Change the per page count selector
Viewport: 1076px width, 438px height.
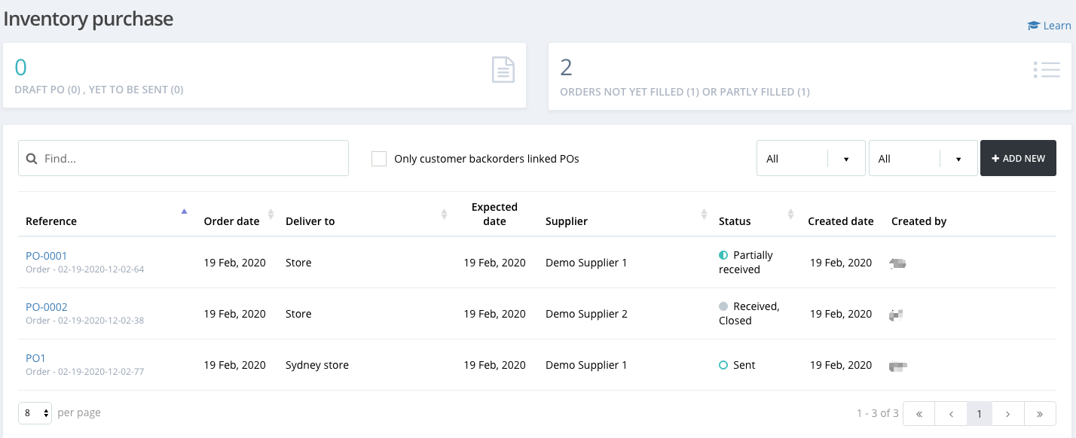pyautogui.click(x=35, y=413)
